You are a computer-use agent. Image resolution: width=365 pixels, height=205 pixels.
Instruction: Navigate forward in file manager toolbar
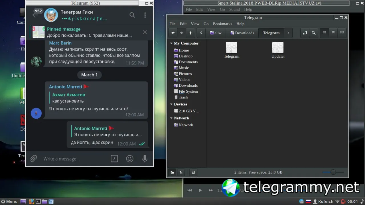pos(182,33)
